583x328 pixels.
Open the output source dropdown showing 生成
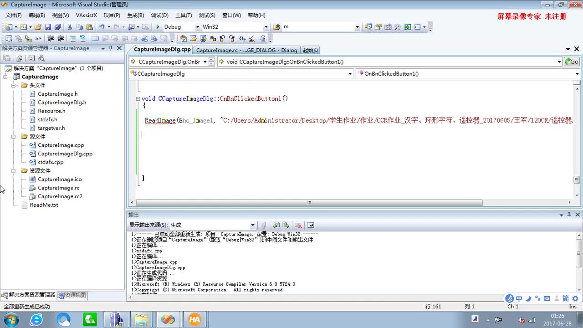[253, 225]
